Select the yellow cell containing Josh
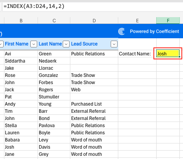The height and width of the screenshot is (159, 183). coord(168,54)
